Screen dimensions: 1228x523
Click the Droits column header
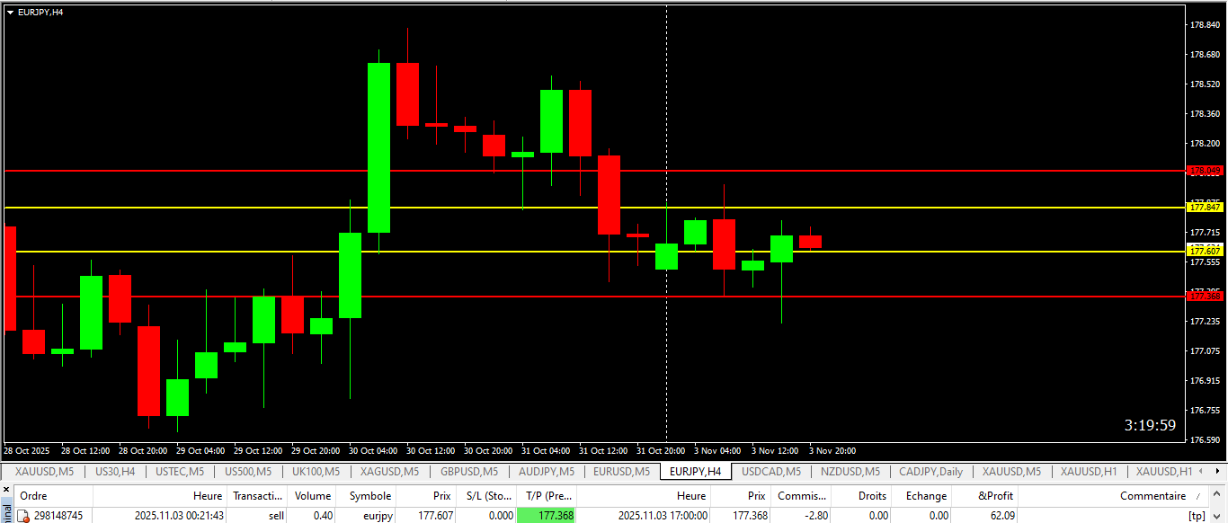[x=862, y=496]
